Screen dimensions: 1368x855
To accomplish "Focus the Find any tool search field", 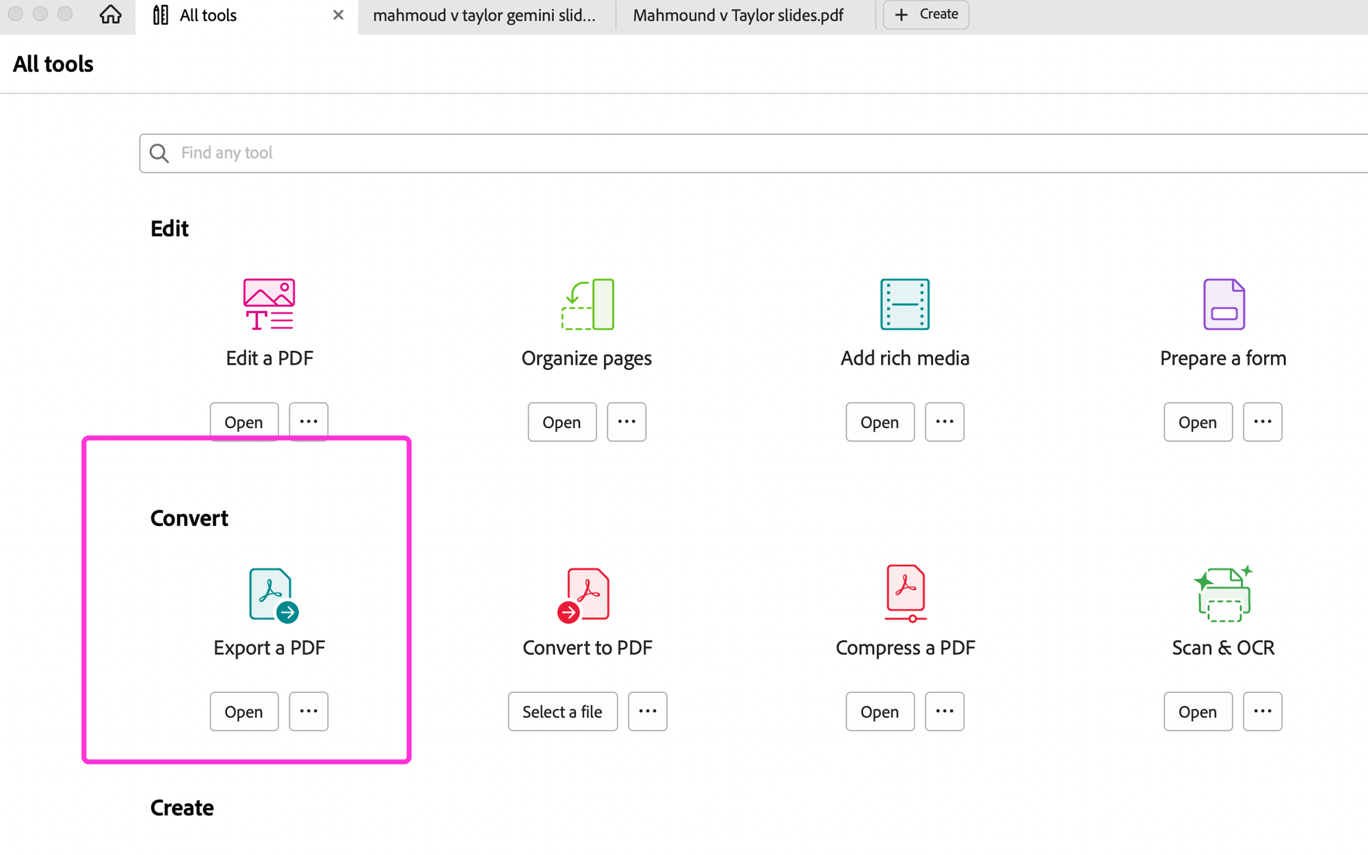I will [752, 153].
